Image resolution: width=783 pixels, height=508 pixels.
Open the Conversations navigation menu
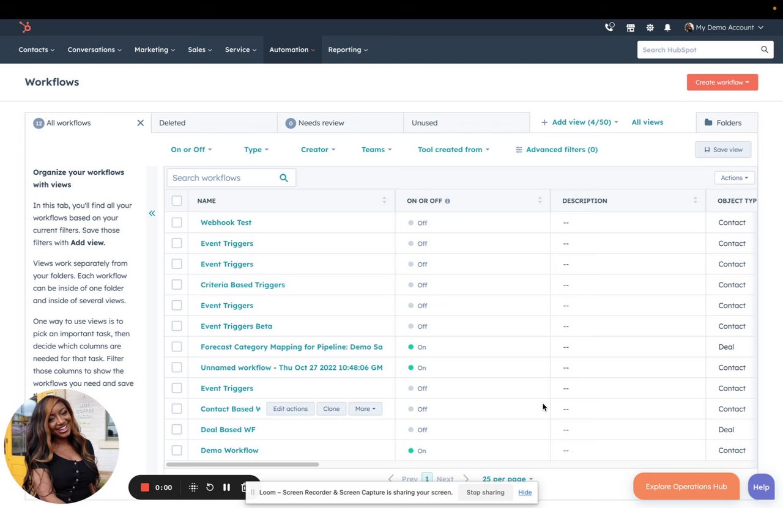(95, 50)
